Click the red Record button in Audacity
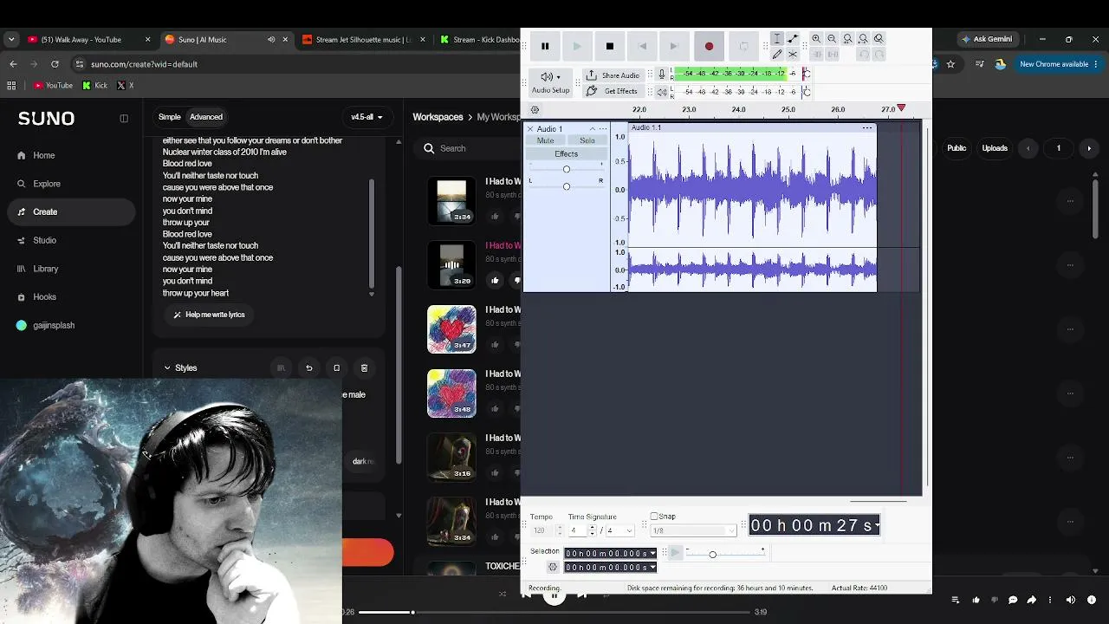This screenshot has height=624, width=1109. click(709, 46)
